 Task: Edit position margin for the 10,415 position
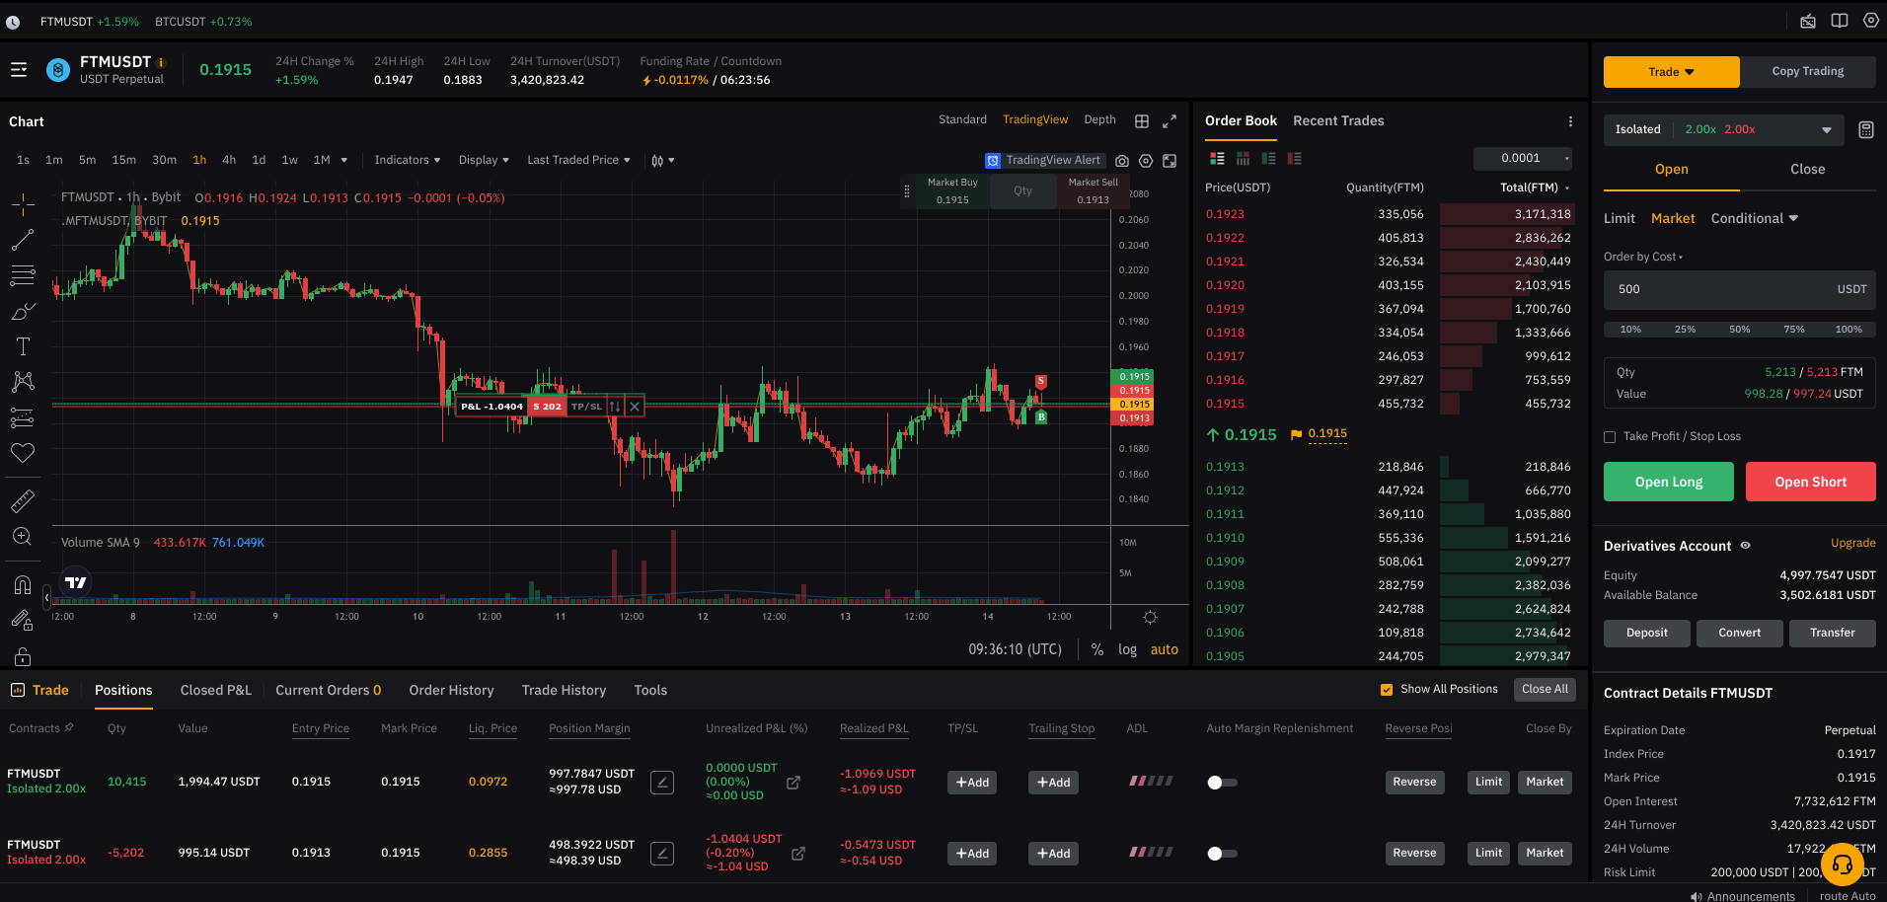(662, 783)
